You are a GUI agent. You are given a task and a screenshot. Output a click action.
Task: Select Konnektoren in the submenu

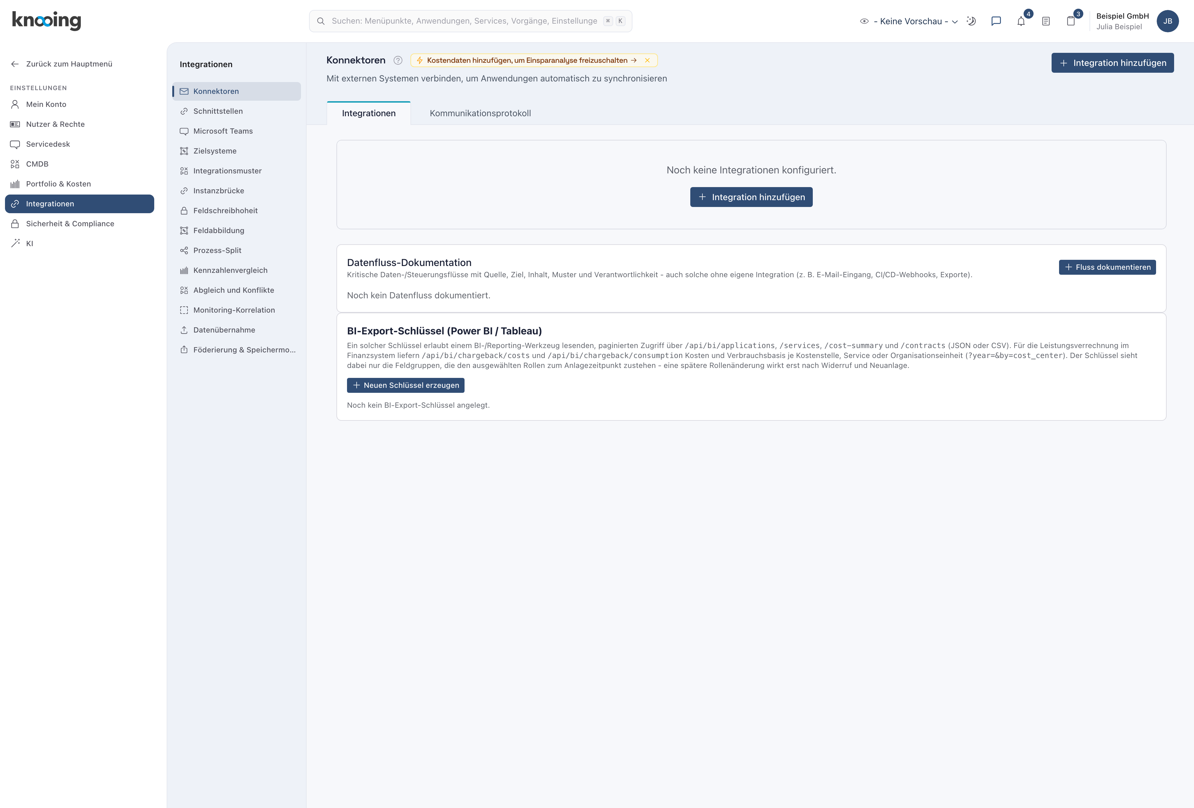click(236, 91)
